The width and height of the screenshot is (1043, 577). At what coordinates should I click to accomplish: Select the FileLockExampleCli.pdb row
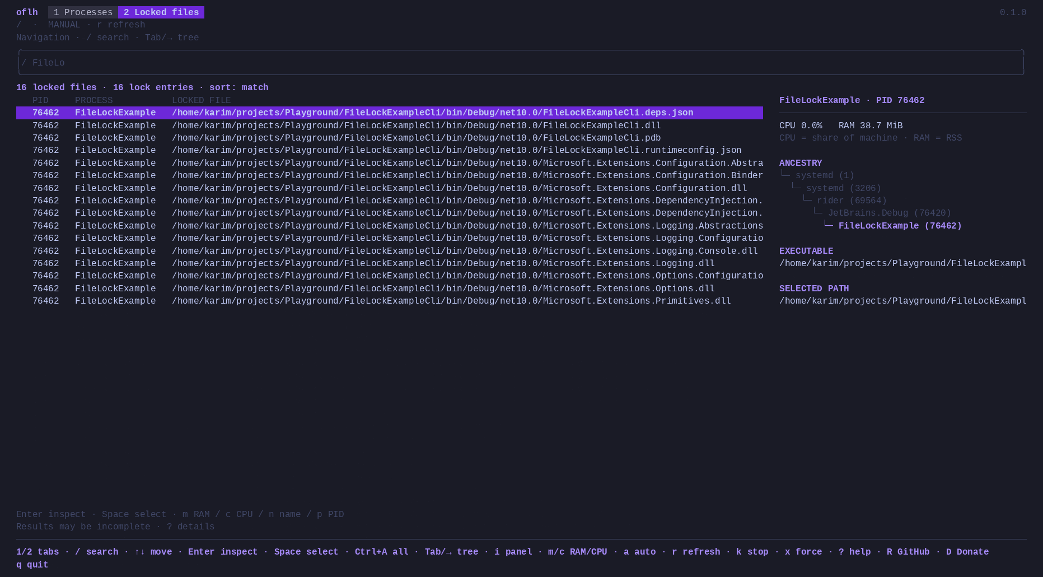coord(390,138)
